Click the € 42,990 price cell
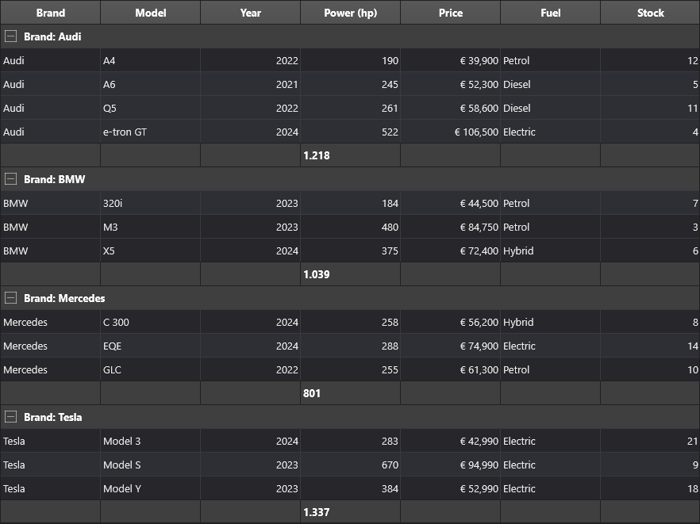 pyautogui.click(x=451, y=441)
